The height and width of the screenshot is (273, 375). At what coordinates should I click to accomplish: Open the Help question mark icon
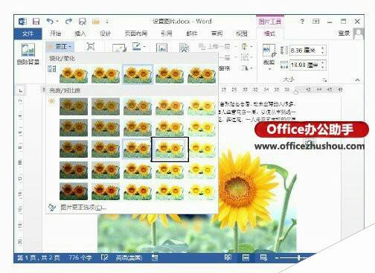[x=302, y=22]
